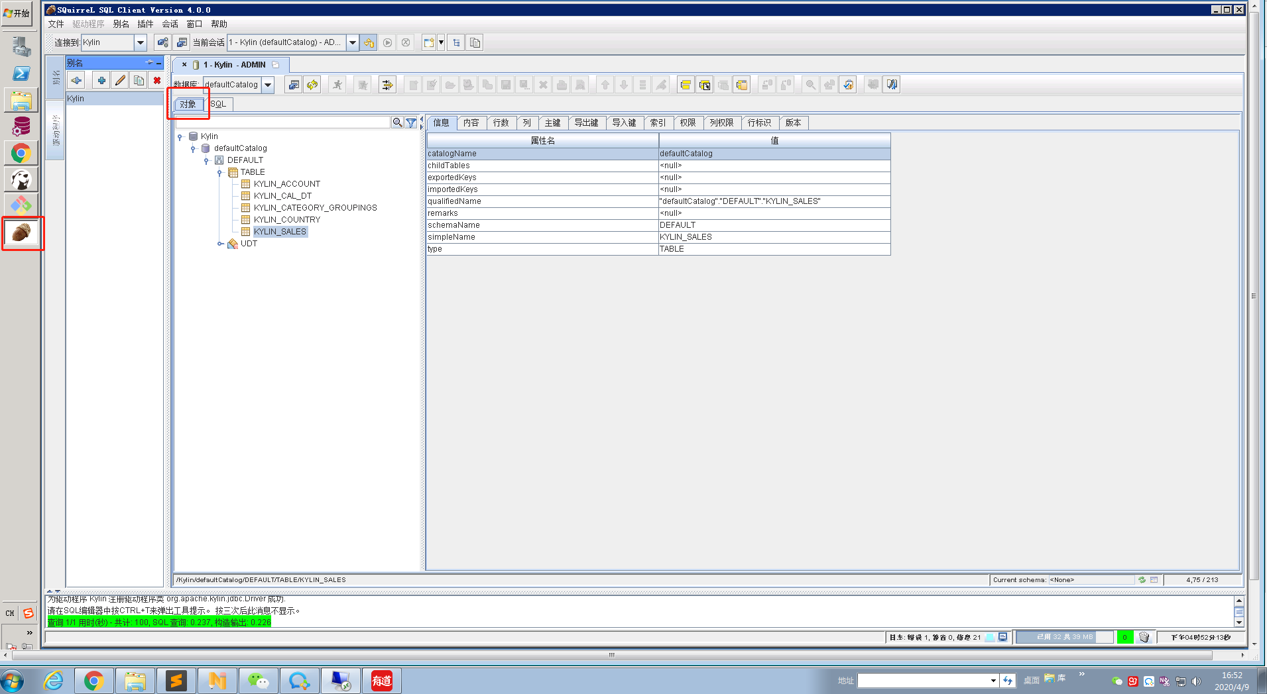The width and height of the screenshot is (1267, 694).
Task: Edit selected alias with pencil icon
Action: [120, 80]
